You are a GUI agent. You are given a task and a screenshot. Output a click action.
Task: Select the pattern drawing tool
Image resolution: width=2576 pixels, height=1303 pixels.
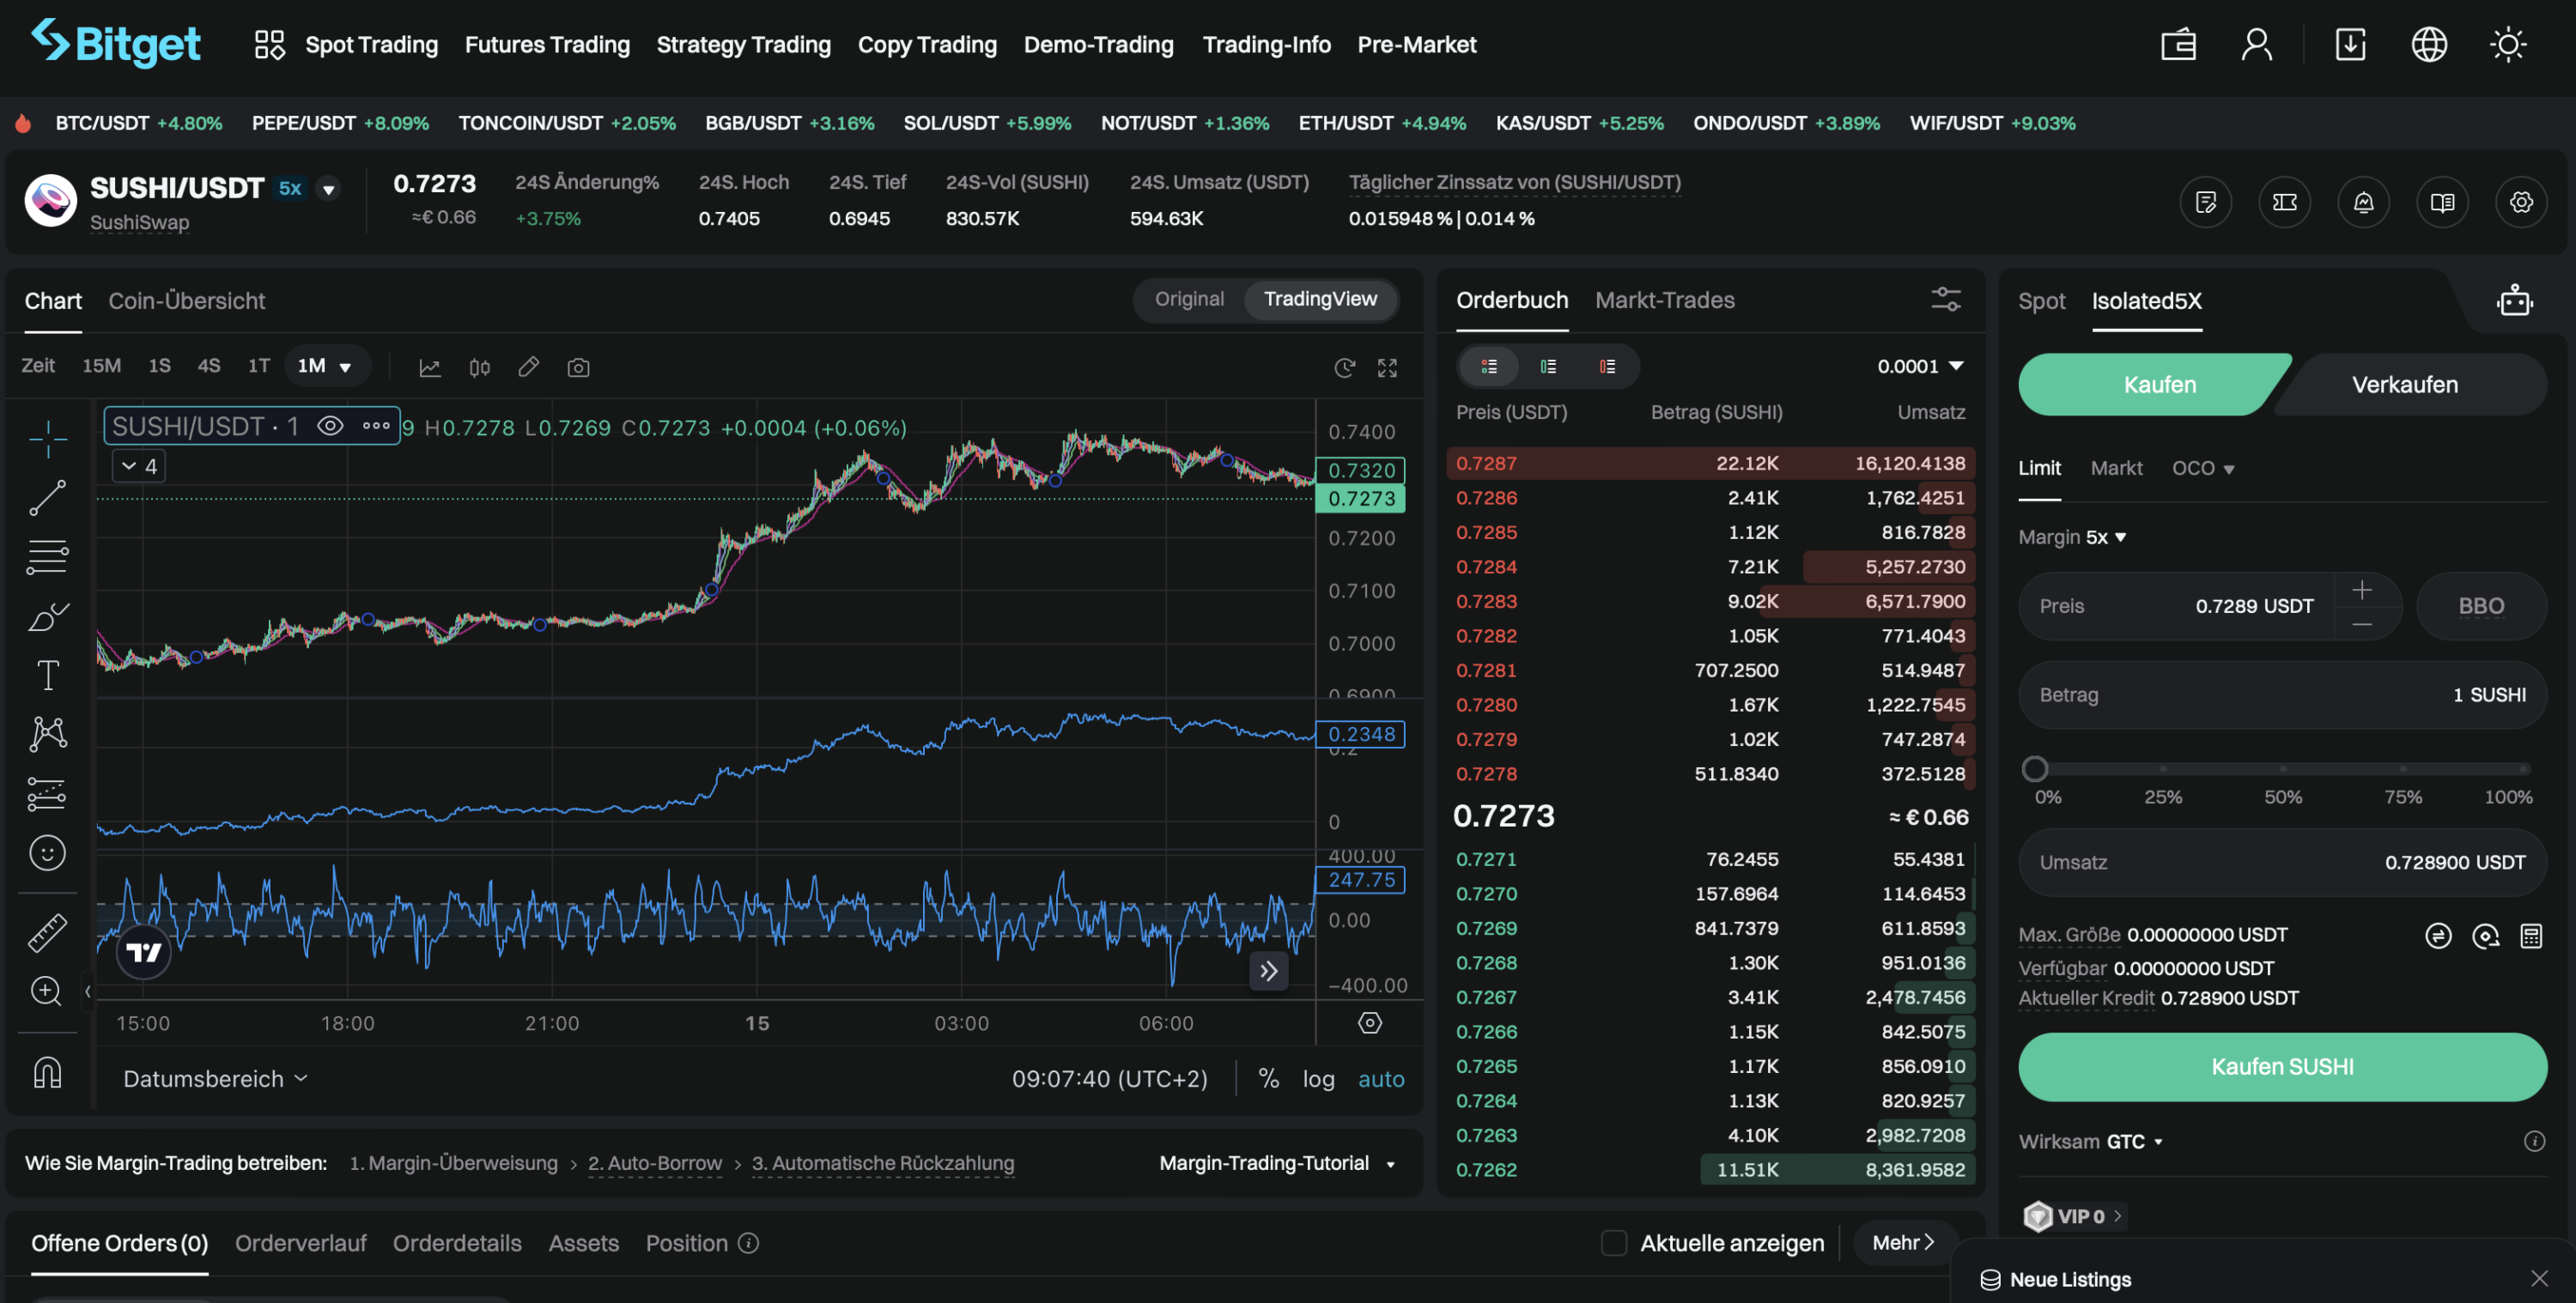click(47, 734)
